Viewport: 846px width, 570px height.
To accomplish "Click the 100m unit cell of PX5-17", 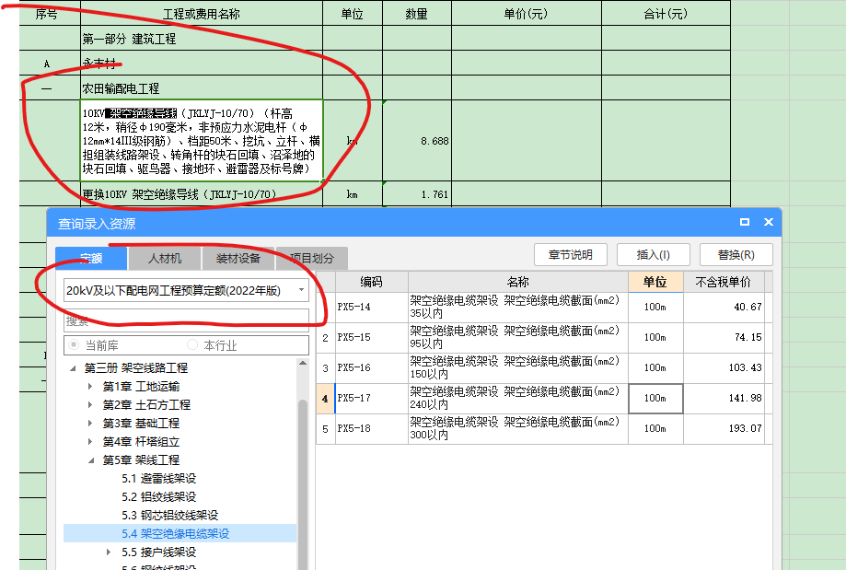I will (x=655, y=399).
